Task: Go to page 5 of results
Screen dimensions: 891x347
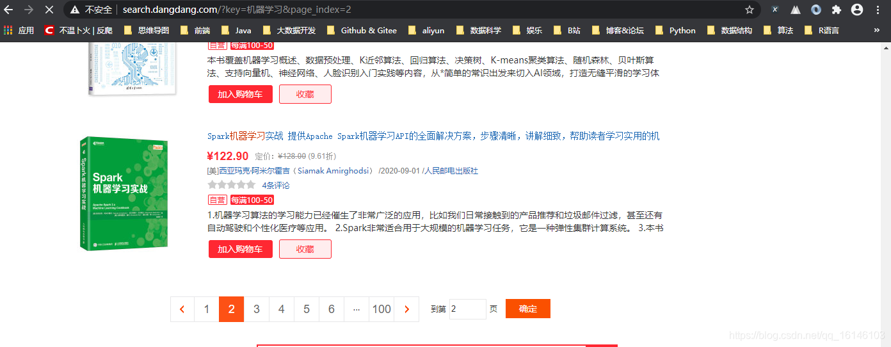Action: pyautogui.click(x=307, y=309)
